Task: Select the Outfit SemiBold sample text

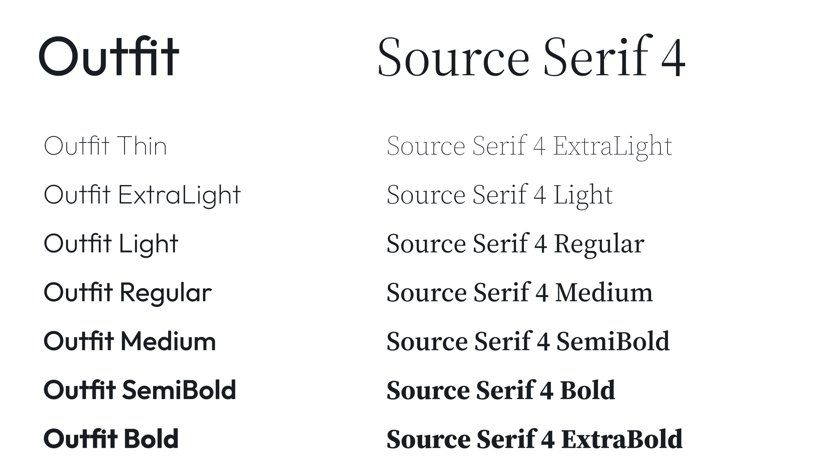Action: click(140, 390)
